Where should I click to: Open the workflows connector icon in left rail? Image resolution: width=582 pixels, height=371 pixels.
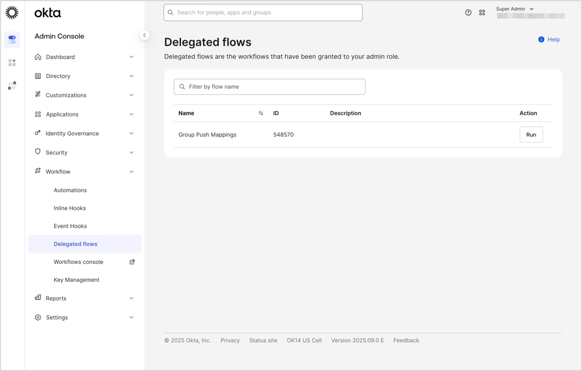tap(12, 86)
